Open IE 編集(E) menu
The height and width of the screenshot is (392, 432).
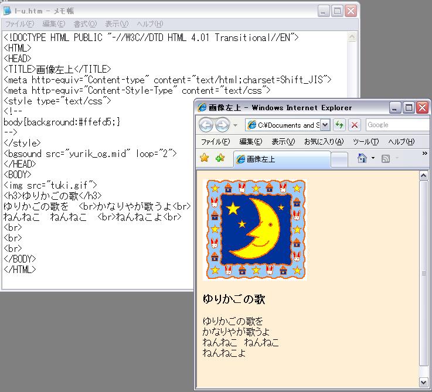coord(251,142)
